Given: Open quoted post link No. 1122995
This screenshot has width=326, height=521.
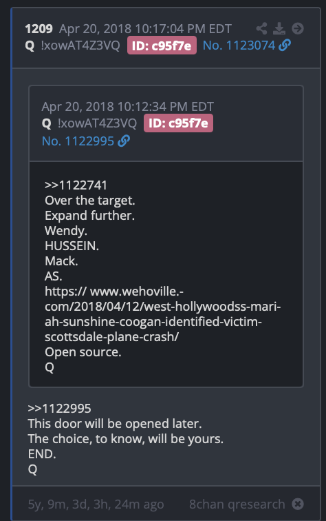Looking at the screenshot, I should click(78, 141).
